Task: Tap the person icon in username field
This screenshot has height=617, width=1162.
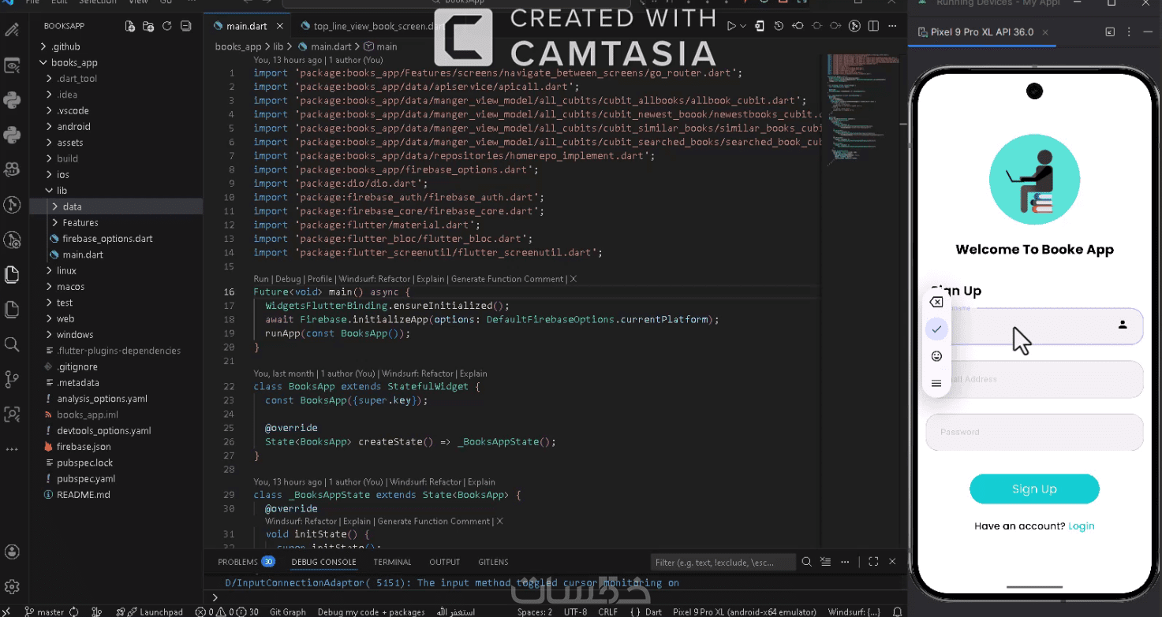Action: point(1123,325)
